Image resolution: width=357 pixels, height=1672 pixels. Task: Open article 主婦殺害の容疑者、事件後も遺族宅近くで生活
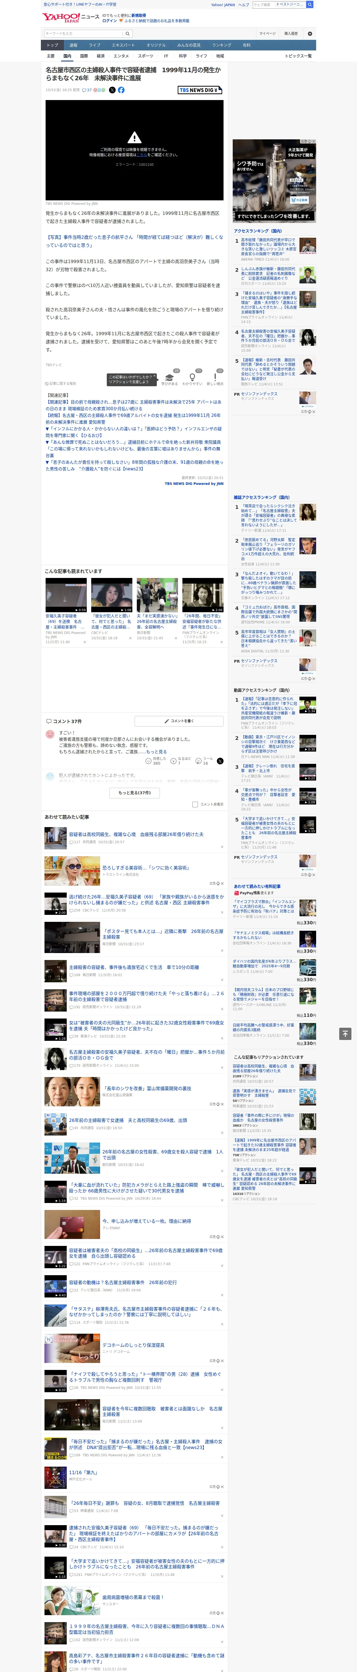[x=134, y=967]
